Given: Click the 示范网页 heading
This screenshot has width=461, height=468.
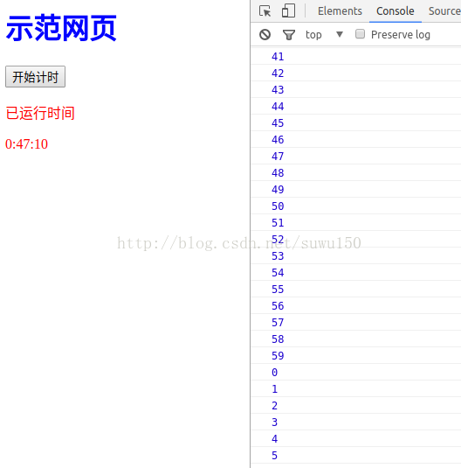Looking at the screenshot, I should (x=61, y=28).
